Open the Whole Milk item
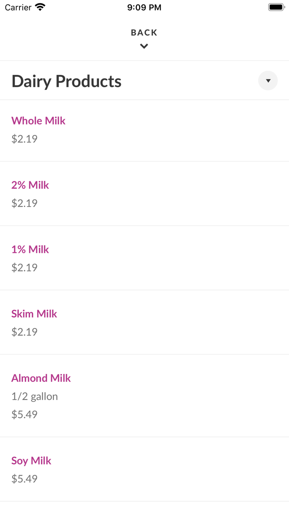Viewport: 289px width, 515px height. pos(38,120)
